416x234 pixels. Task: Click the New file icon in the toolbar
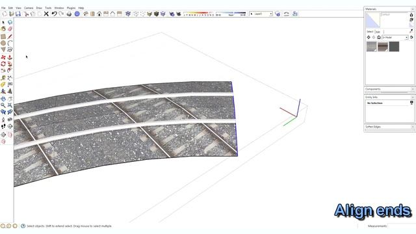pos(5,14)
